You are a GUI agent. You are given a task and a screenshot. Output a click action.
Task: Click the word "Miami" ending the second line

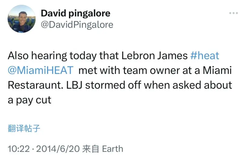pos(217,70)
